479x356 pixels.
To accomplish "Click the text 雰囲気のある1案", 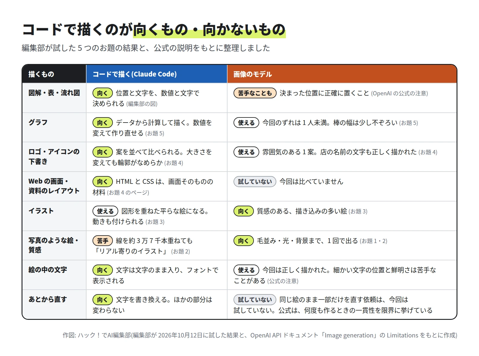I will 289,152.
